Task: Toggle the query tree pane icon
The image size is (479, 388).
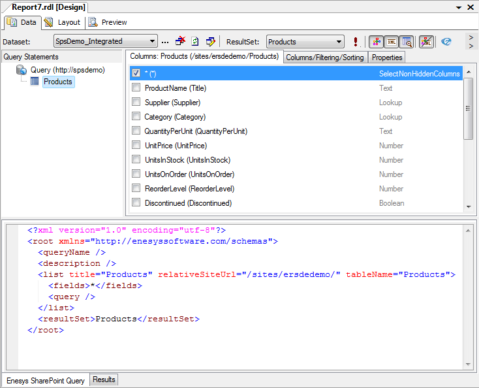Action: 376,42
